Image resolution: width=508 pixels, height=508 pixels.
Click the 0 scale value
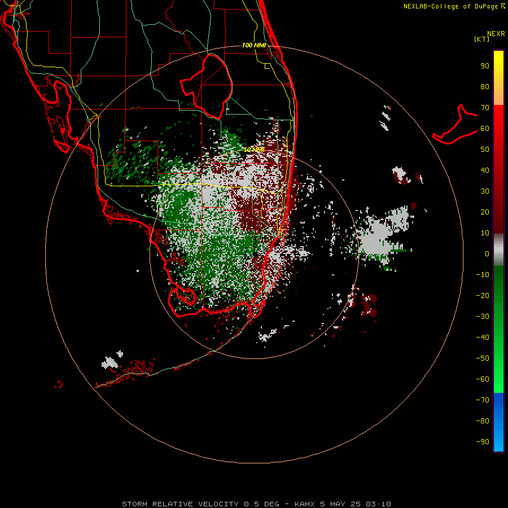click(487, 254)
